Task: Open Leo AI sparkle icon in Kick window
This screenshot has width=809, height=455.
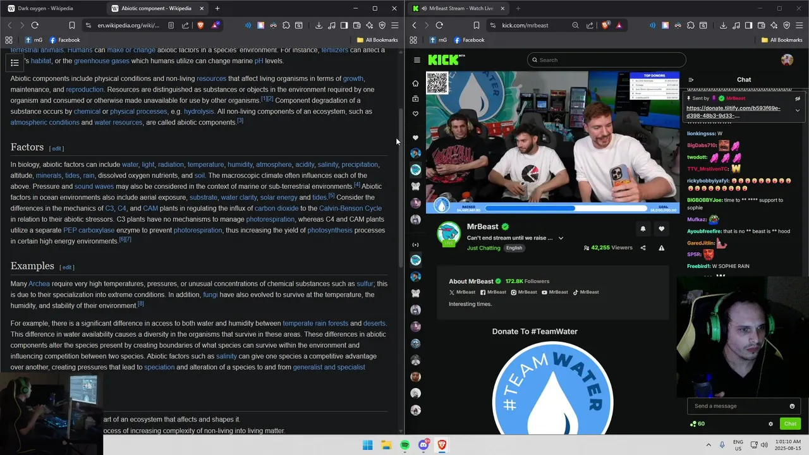Action: (774, 25)
